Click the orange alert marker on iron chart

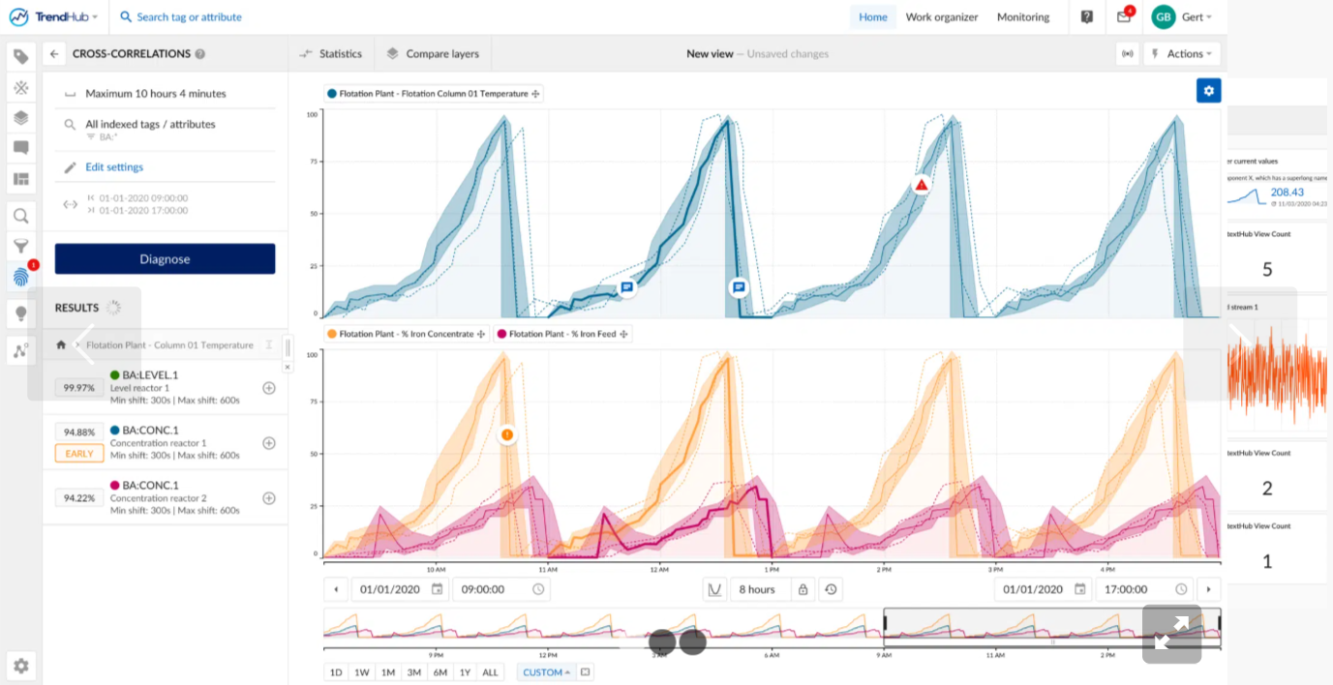(x=507, y=435)
